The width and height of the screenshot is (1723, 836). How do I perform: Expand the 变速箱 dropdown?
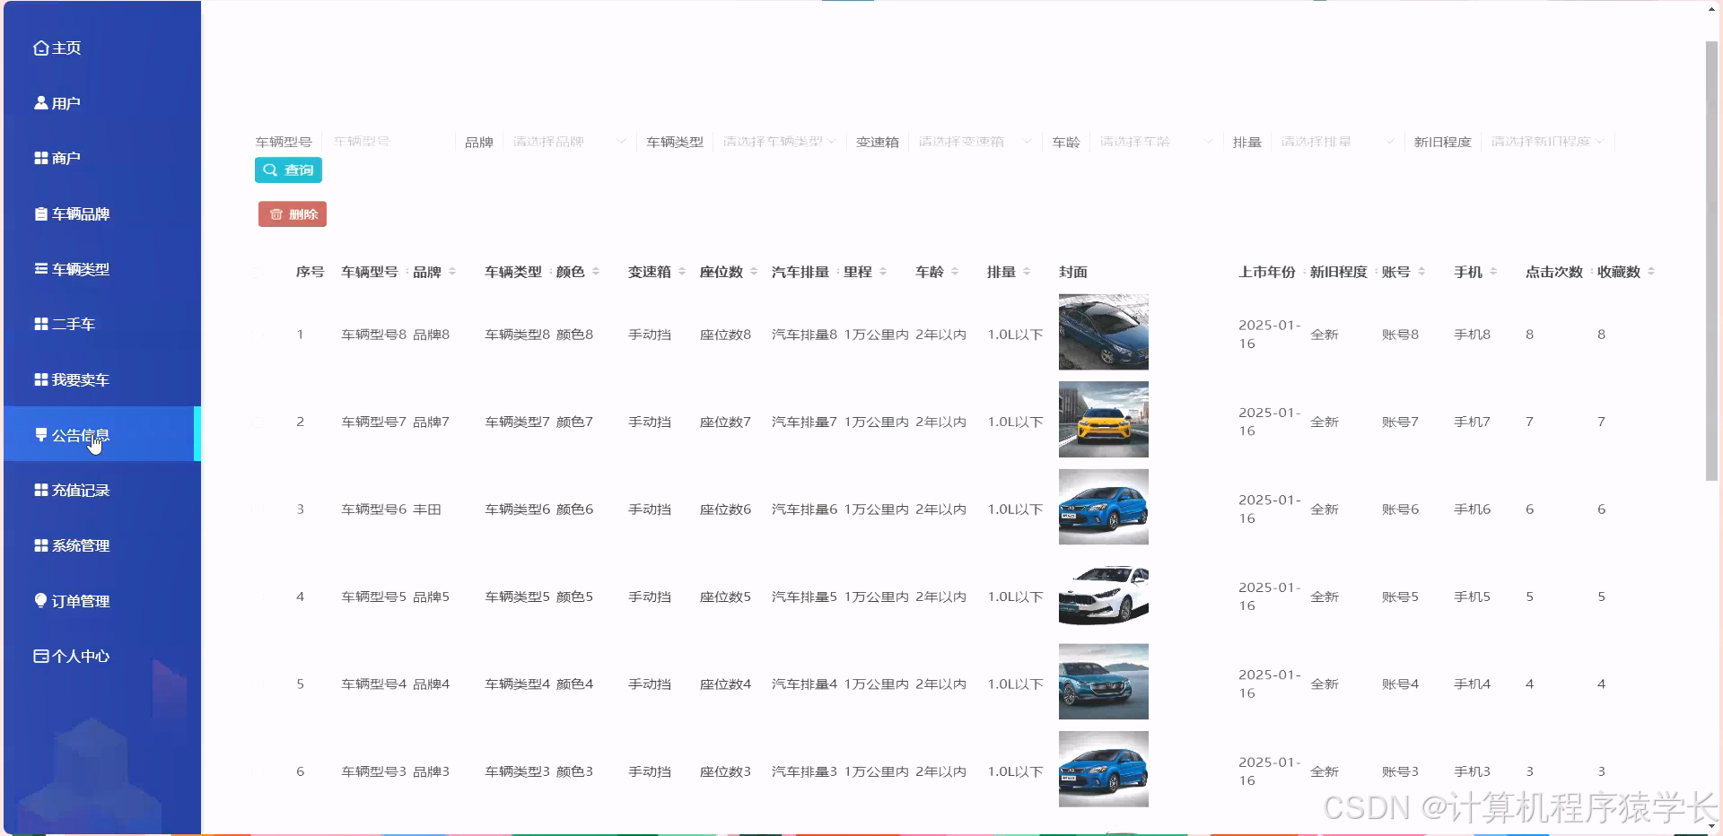point(975,141)
